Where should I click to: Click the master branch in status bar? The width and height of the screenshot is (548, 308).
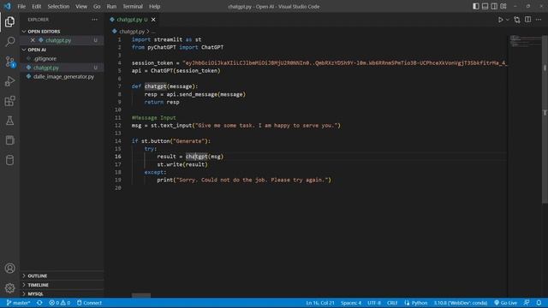19,303
